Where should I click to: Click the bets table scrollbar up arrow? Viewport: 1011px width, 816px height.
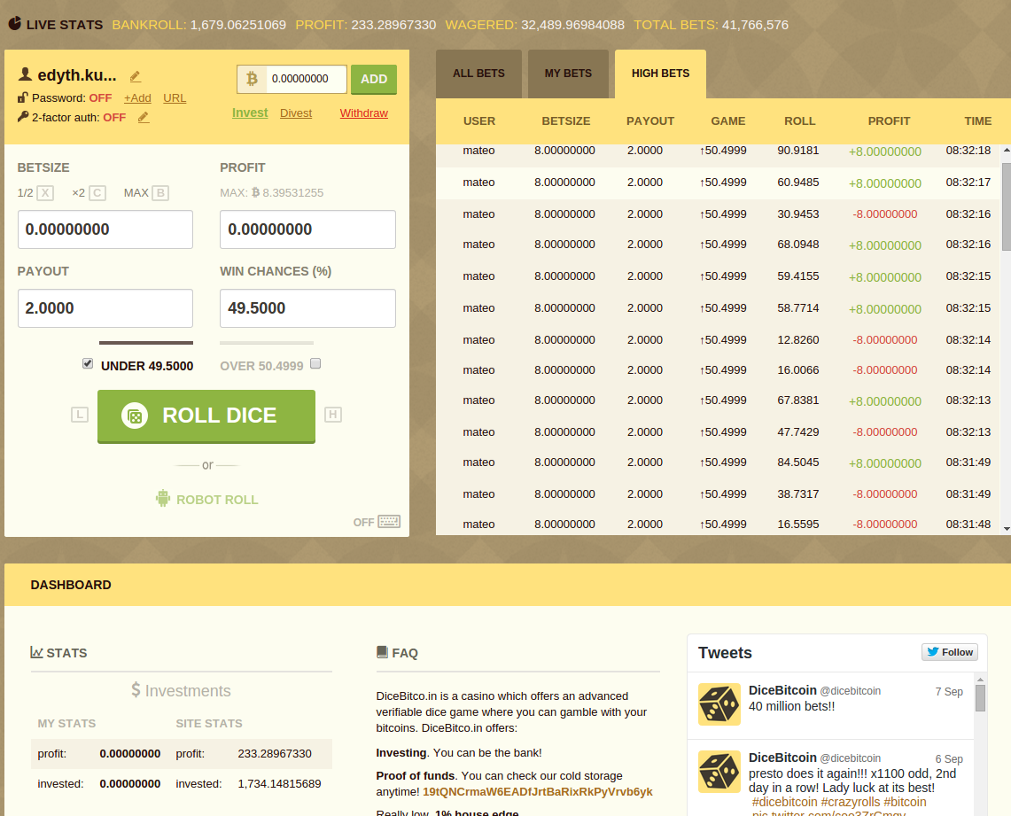click(1007, 151)
